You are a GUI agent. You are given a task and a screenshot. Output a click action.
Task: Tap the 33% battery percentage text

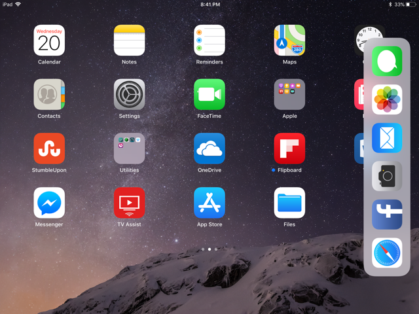(399, 5)
